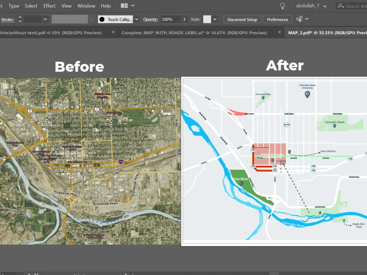Open the variable width profile dropdown

coord(91,19)
